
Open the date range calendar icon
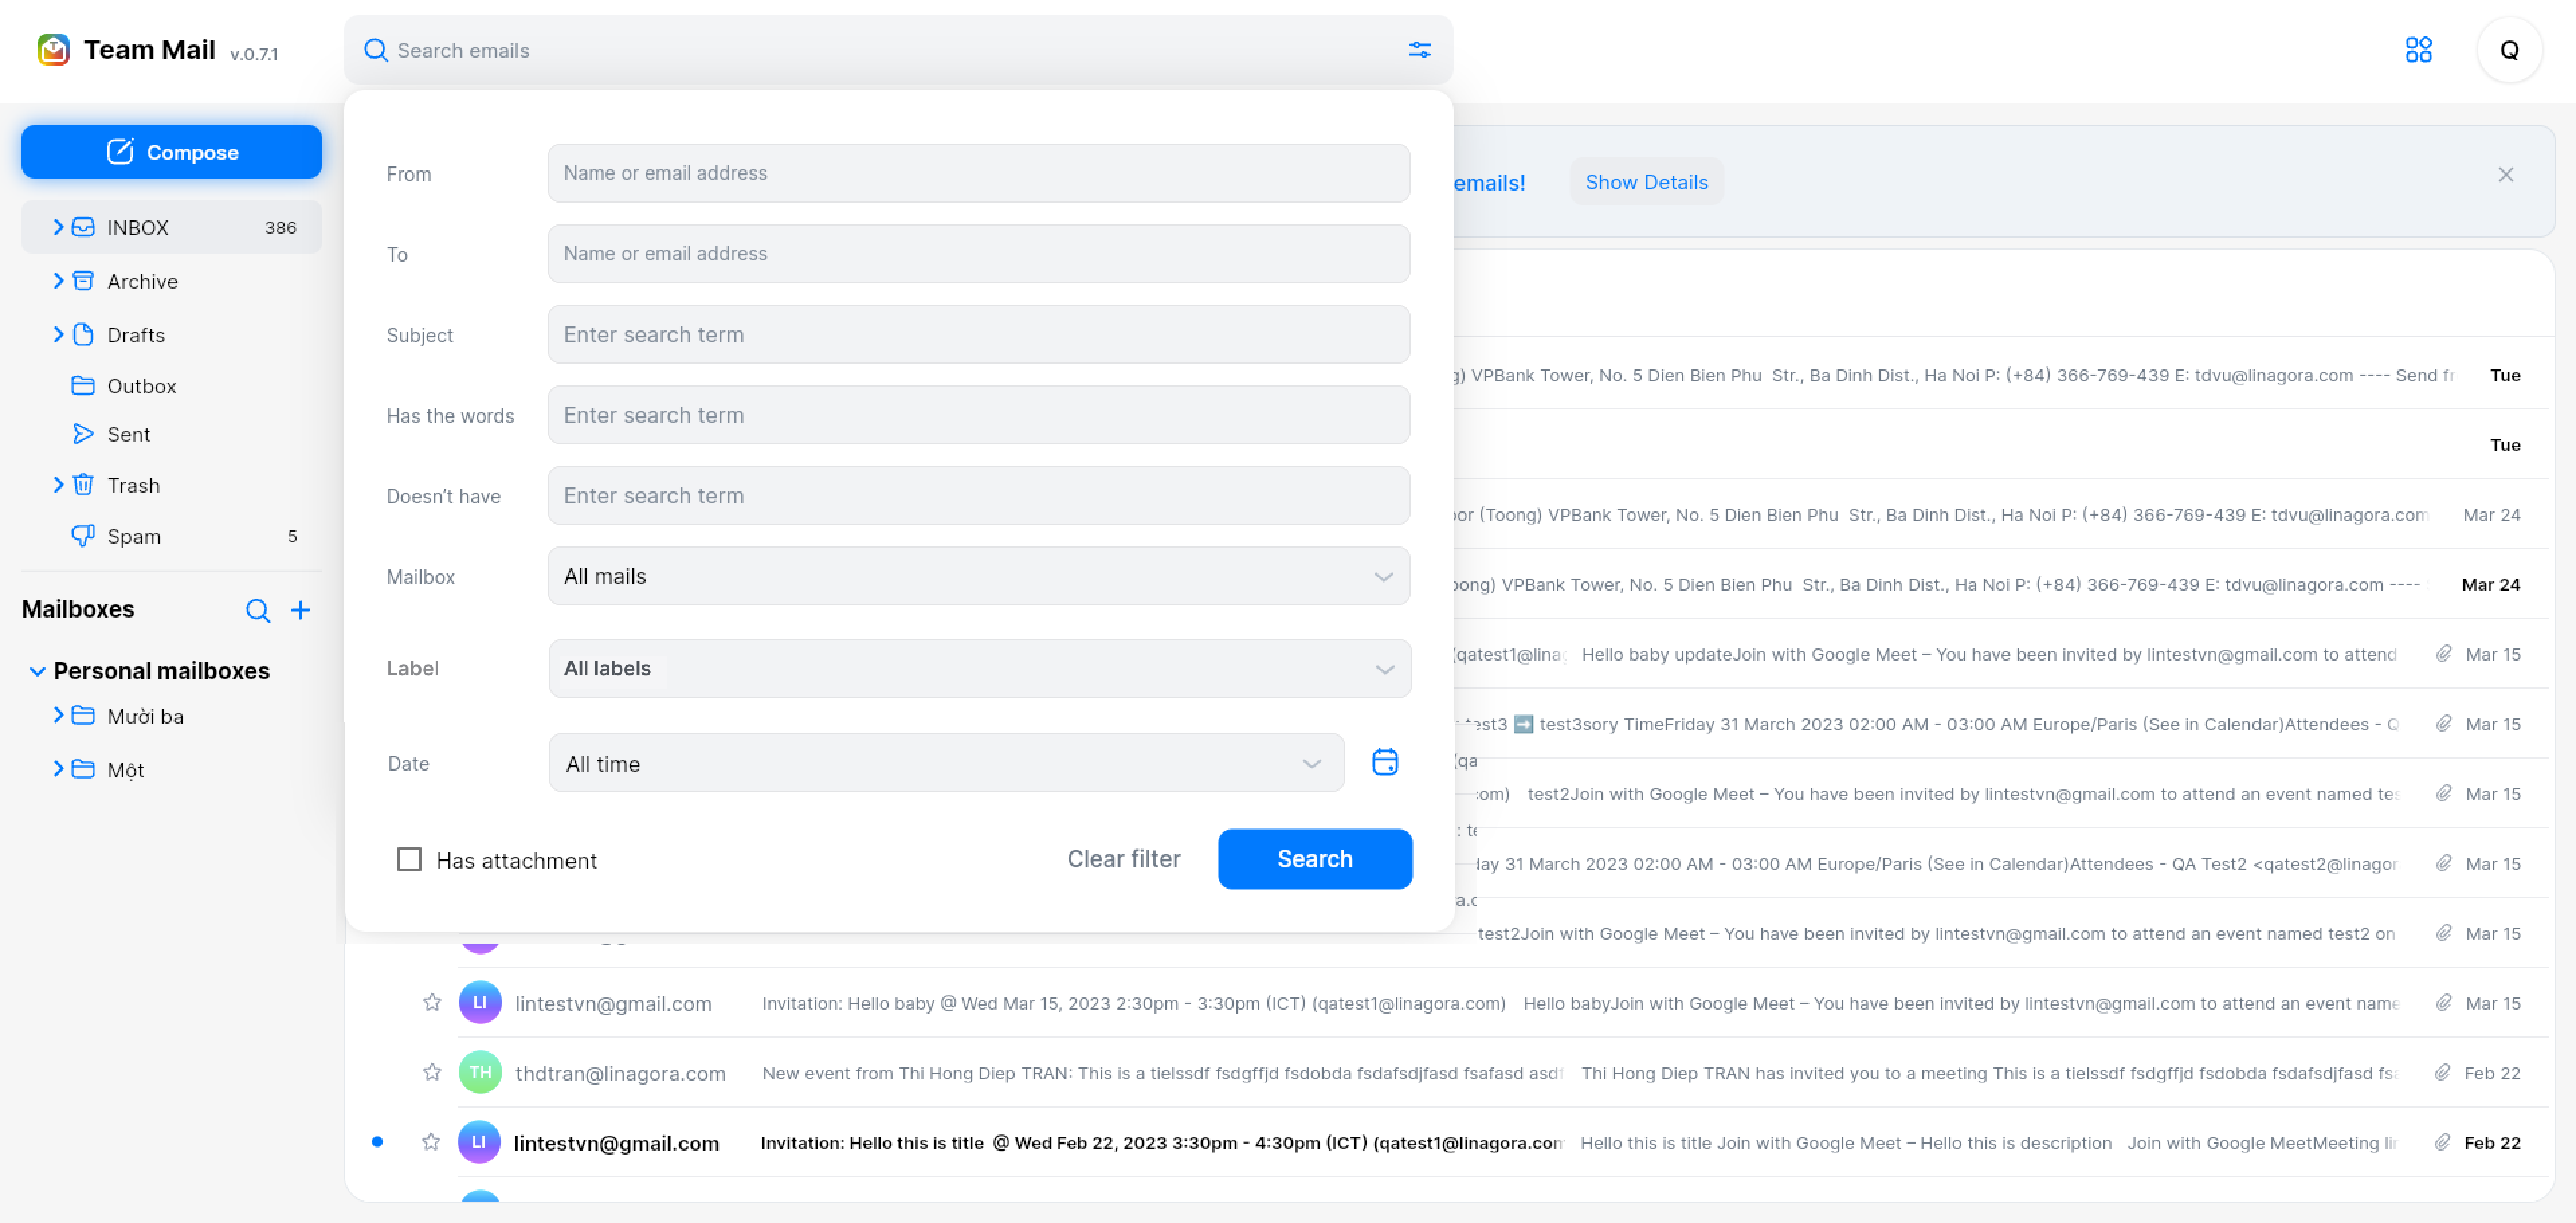click(x=1384, y=762)
